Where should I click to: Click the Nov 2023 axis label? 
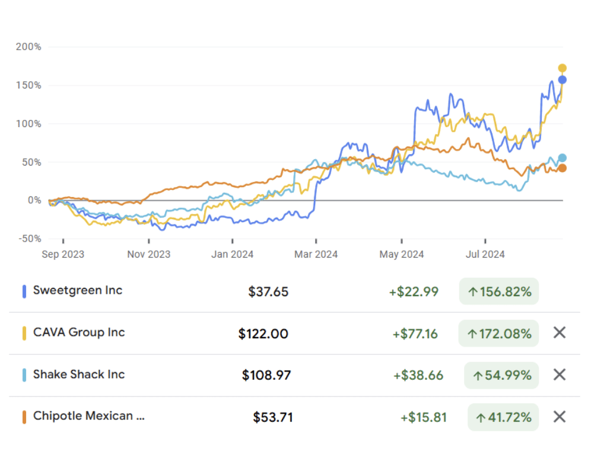pos(149,254)
